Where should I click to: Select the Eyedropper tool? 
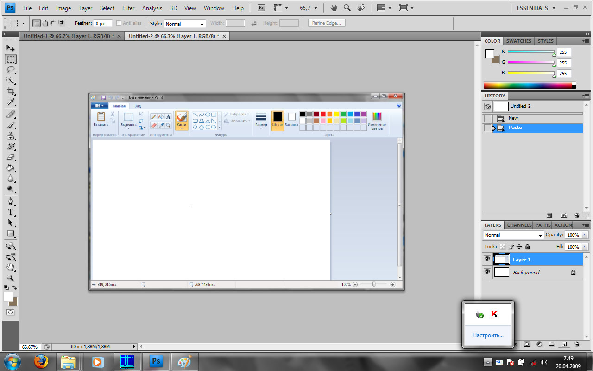(x=11, y=102)
